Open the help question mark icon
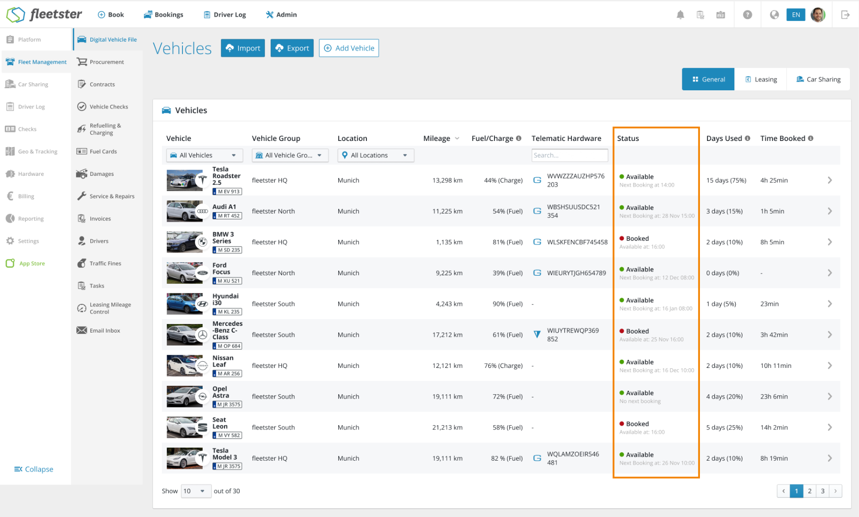This screenshot has height=517, width=859. coord(748,15)
